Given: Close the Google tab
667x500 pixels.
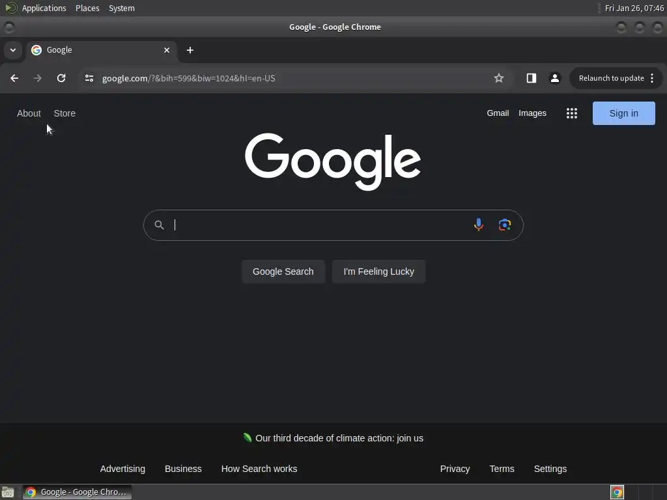Looking at the screenshot, I should coord(167,50).
